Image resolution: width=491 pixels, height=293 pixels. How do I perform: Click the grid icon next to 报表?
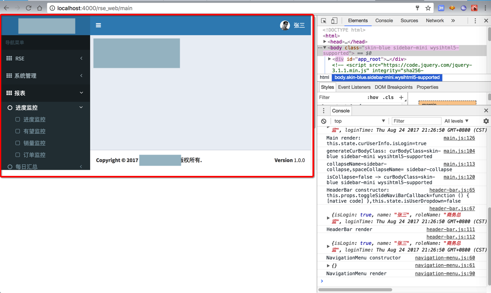tap(9, 93)
